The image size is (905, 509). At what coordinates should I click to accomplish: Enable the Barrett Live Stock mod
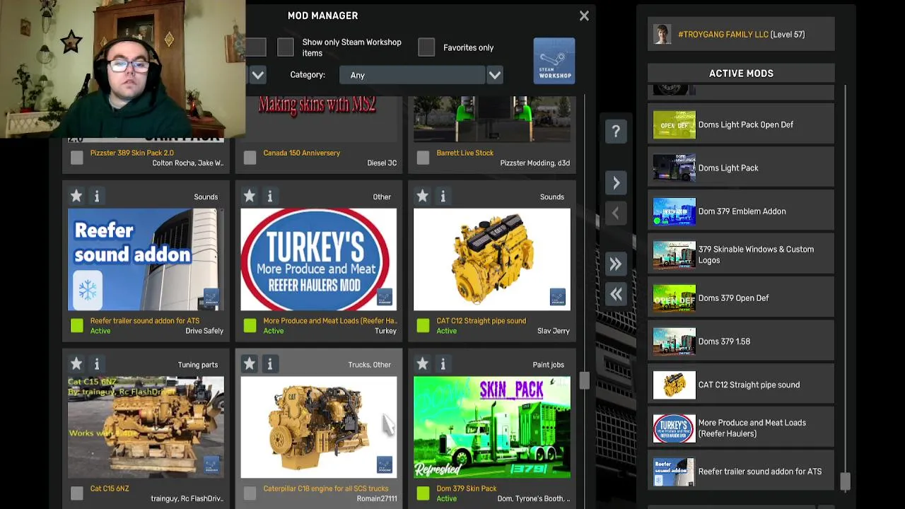(x=423, y=158)
